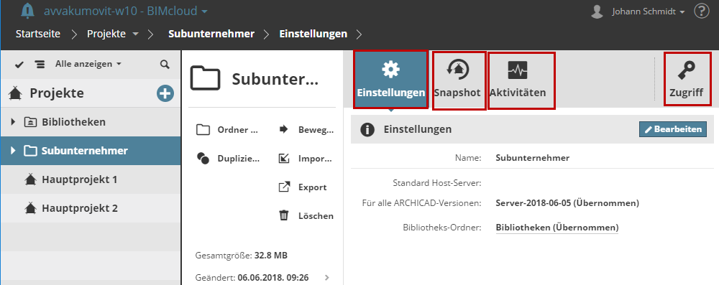
Task: Expand the Geändert details chevron
Action: [x=326, y=277]
